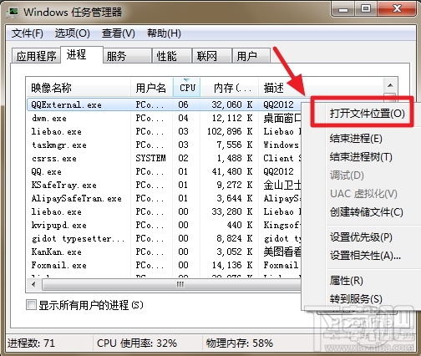The height and width of the screenshot is (356, 421).
Task: Select 设置相关性(A)... menu entry
Action: pos(365,255)
